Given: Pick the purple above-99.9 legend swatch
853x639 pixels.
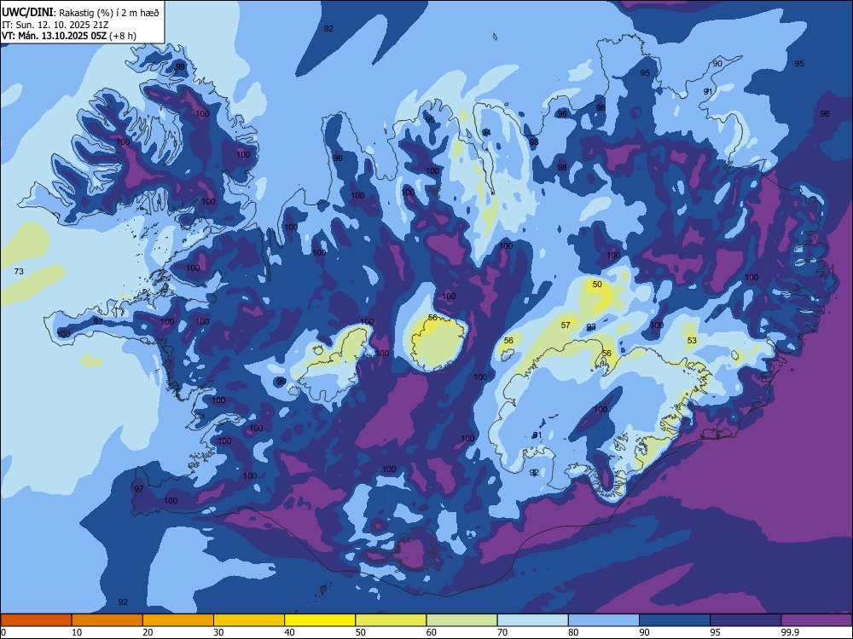Looking at the screenshot, I should (x=816, y=620).
